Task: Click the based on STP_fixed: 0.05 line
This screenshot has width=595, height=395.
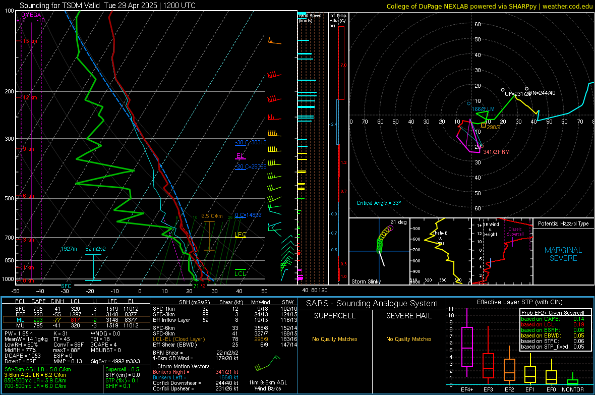Action: pyautogui.click(x=553, y=347)
